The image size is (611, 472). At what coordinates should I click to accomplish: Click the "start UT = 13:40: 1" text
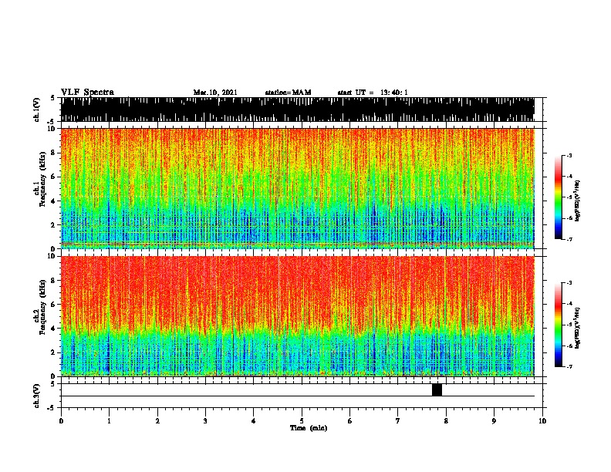(373, 93)
